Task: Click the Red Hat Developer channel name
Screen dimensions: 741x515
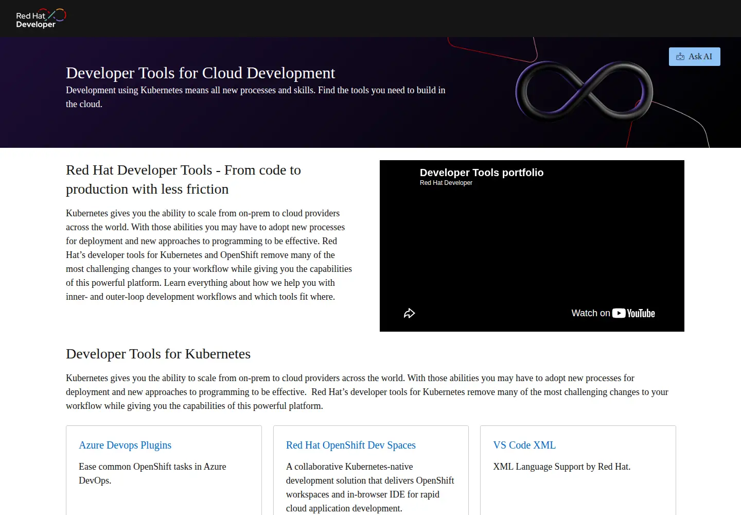Action: [x=446, y=183]
